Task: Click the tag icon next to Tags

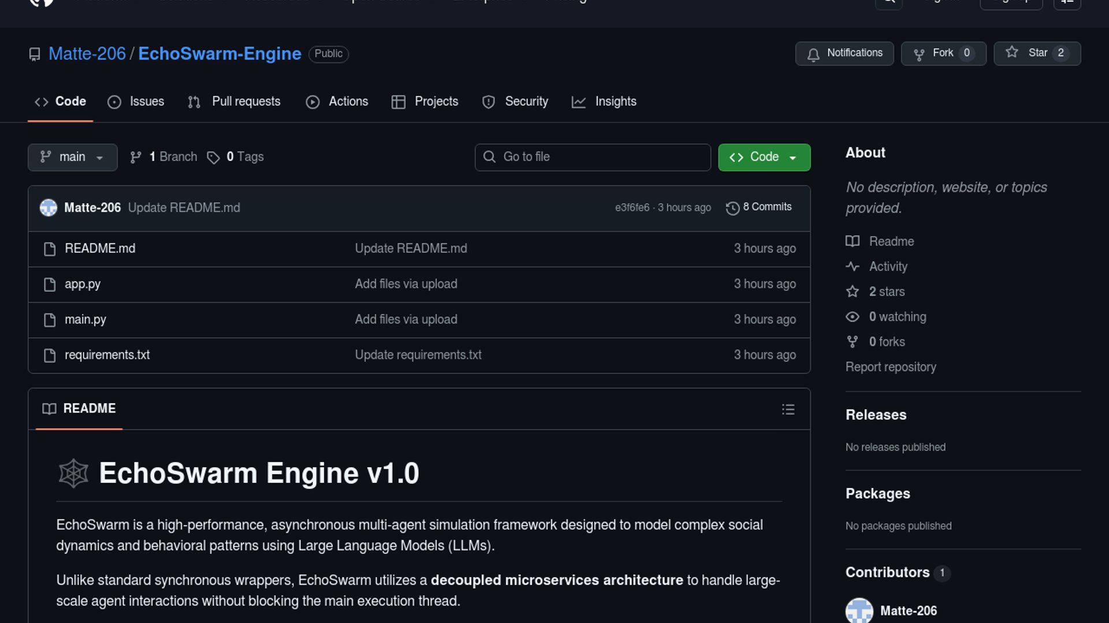Action: click(213, 157)
